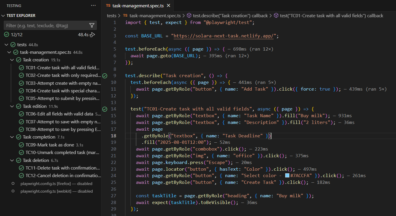
Task: Click the #7ACCFA color swatch on line 24
Action: [287, 176]
